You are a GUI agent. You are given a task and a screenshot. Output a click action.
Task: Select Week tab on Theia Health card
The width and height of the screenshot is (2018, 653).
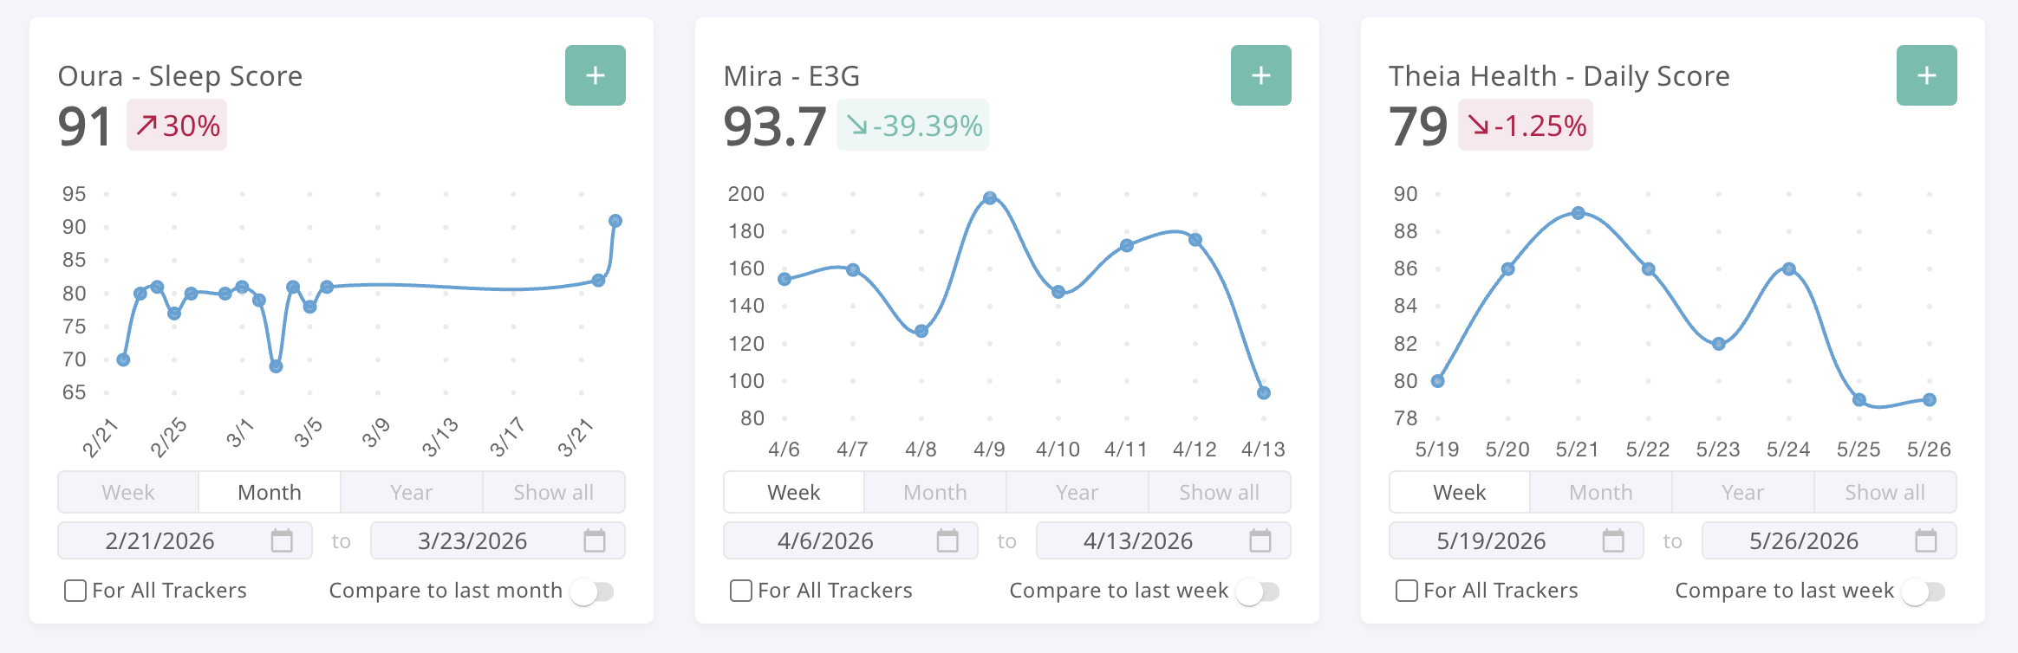tap(1460, 492)
